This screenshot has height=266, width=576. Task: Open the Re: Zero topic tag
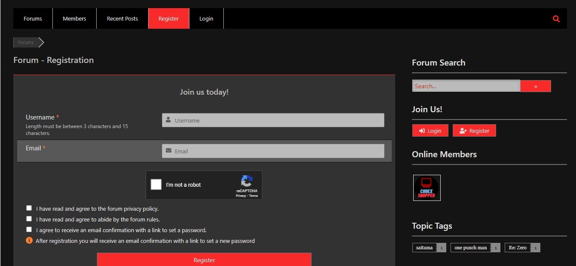518,247
